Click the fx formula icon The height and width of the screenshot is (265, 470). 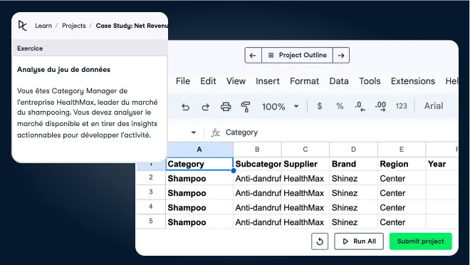point(216,132)
